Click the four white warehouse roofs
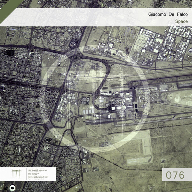The image size is (192, 192). click(88, 112)
